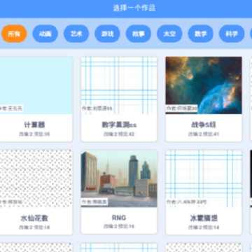Screen dimensions: 252x252
Task: Open the 计算器 light blue thumbnail
Action: 36,85
